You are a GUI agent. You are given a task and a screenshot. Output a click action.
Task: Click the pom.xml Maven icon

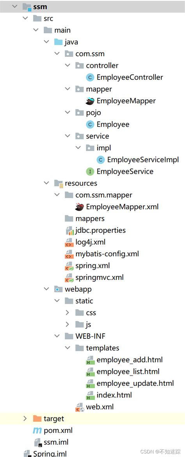(37, 430)
